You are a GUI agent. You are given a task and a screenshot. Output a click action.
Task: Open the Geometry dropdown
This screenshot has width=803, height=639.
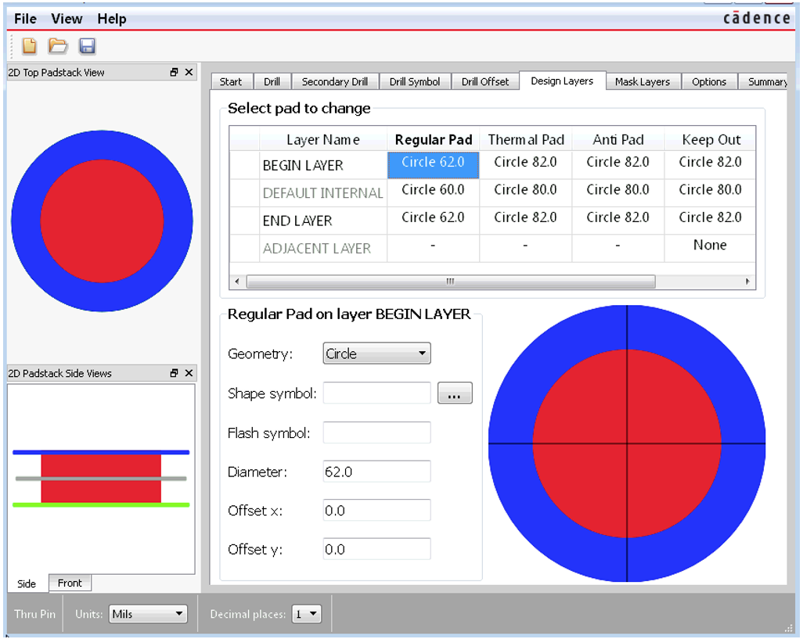[x=376, y=354]
